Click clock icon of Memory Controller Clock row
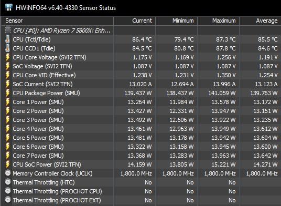 pos(8,173)
